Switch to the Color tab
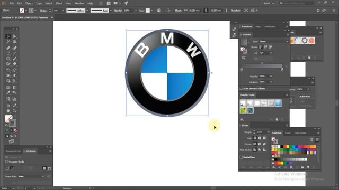This screenshot has width=339, height=190. pos(288,133)
